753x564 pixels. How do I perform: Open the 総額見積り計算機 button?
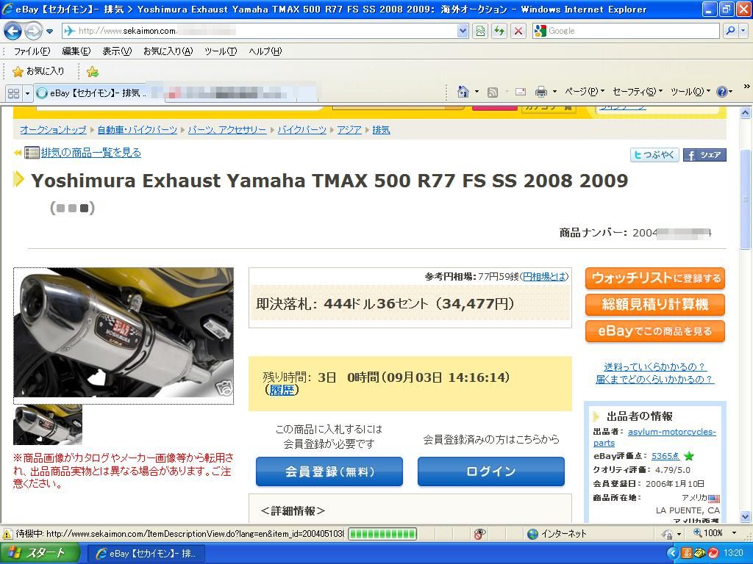click(655, 305)
